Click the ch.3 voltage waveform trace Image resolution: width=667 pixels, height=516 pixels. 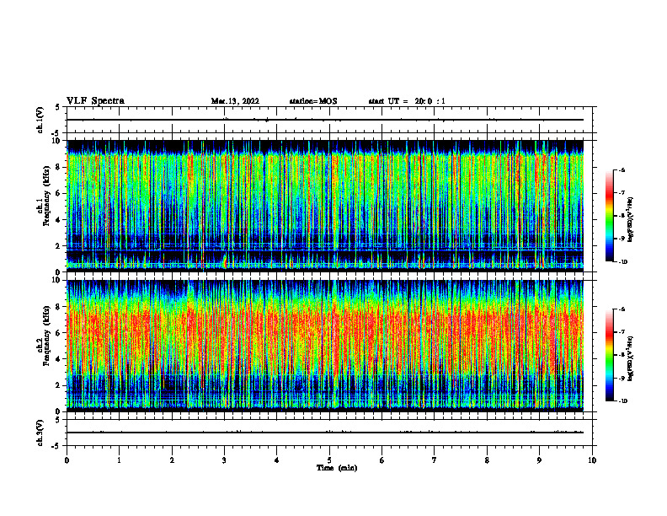point(325,433)
